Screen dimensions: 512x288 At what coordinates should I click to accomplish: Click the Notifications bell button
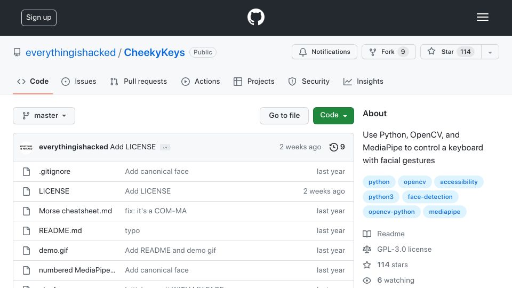324,52
